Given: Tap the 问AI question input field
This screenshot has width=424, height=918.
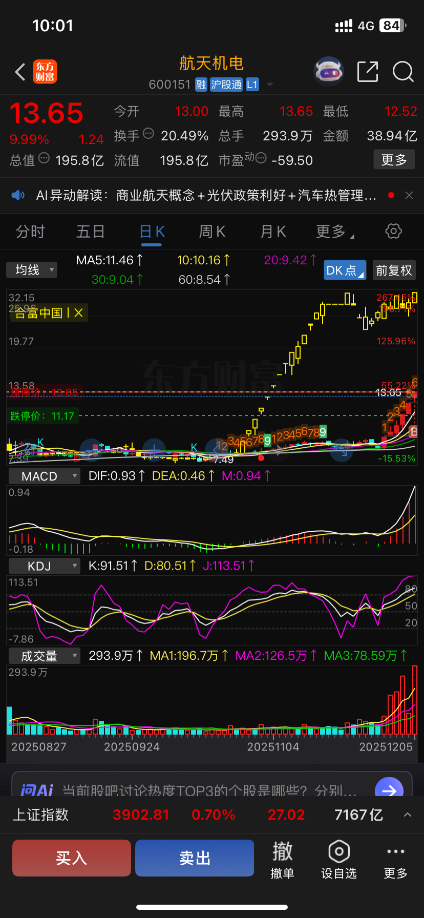Looking at the screenshot, I should [209, 790].
